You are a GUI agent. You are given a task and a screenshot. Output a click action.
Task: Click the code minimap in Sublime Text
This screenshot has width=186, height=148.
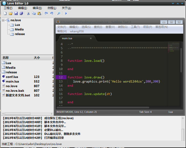point(174,48)
